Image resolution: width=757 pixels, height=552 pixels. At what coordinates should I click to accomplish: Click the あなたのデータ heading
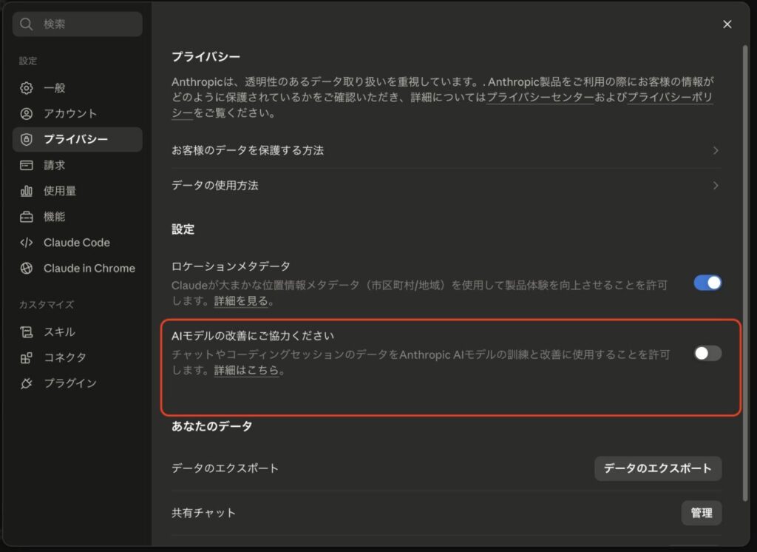[212, 426]
